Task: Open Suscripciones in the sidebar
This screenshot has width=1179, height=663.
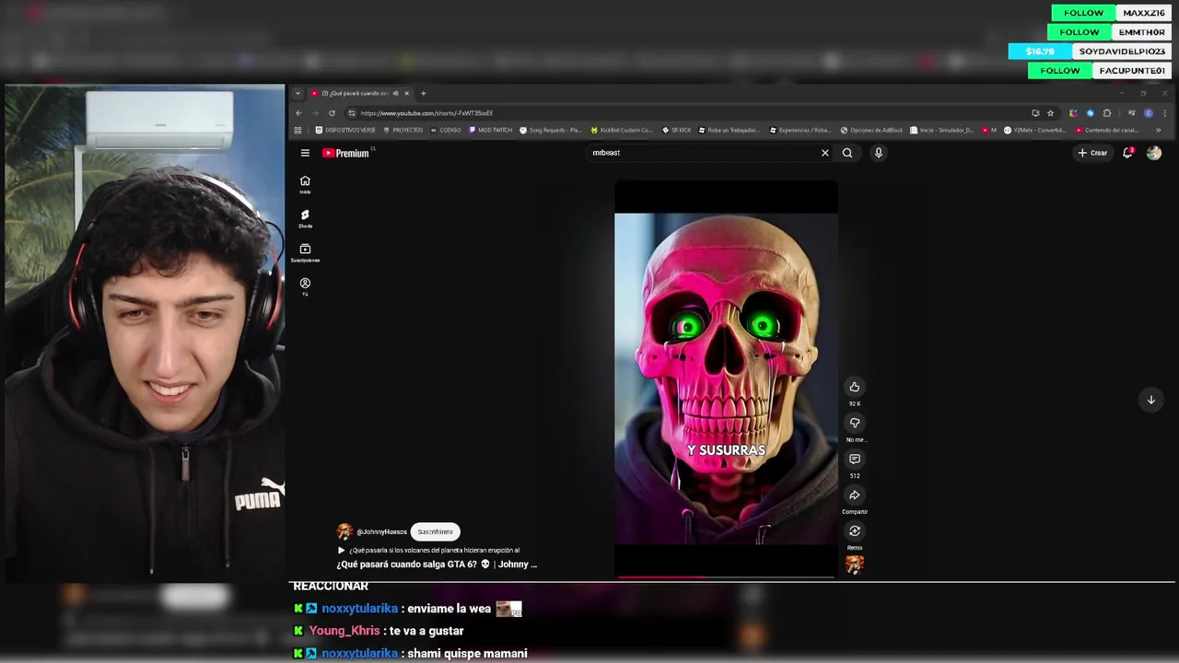Action: click(305, 252)
